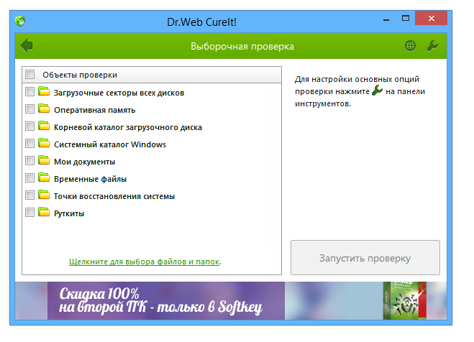
Task: Select the Оперативная память label
Action: point(94,110)
